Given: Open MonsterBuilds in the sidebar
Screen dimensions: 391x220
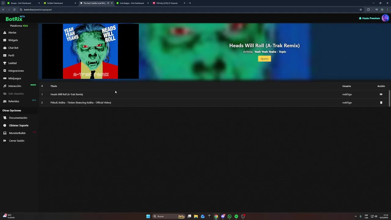Looking at the screenshot, I should click(x=14, y=133).
